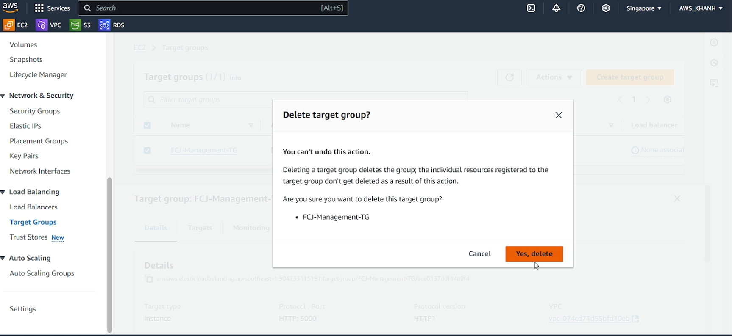This screenshot has width=732, height=336.
Task: Open Trust Stores in sidebar
Action: click(x=28, y=237)
